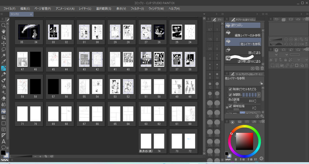Select the Operation object cube tool

(x=3, y=37)
